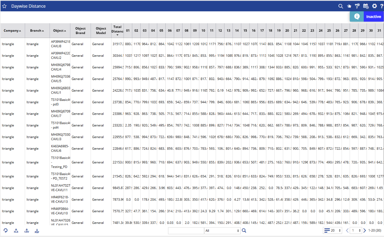Open the All column filter dropdown
384x237 pixels.
(x=222, y=231)
